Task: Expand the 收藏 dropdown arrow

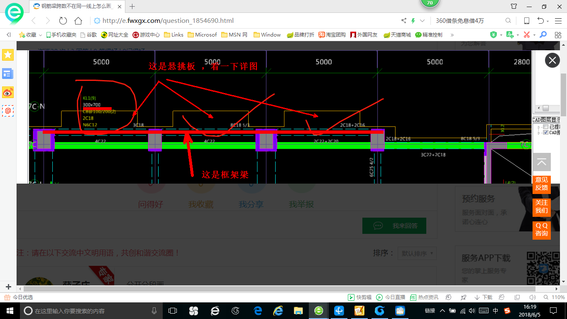Action: (41, 35)
